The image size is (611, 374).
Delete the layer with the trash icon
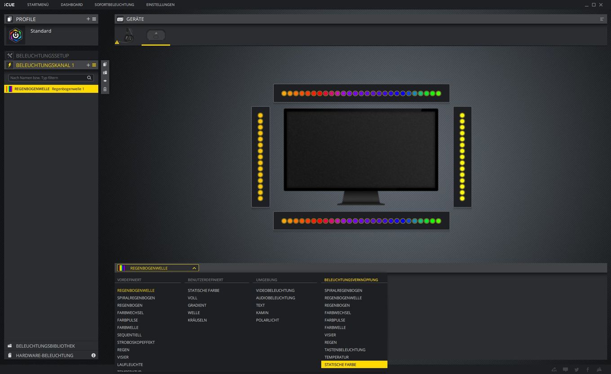coord(105,89)
